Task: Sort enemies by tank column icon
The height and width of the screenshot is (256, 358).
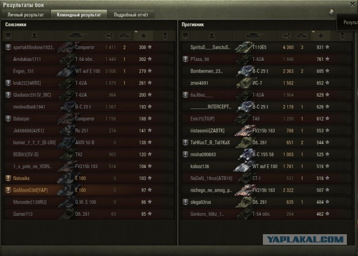Action: [253, 36]
